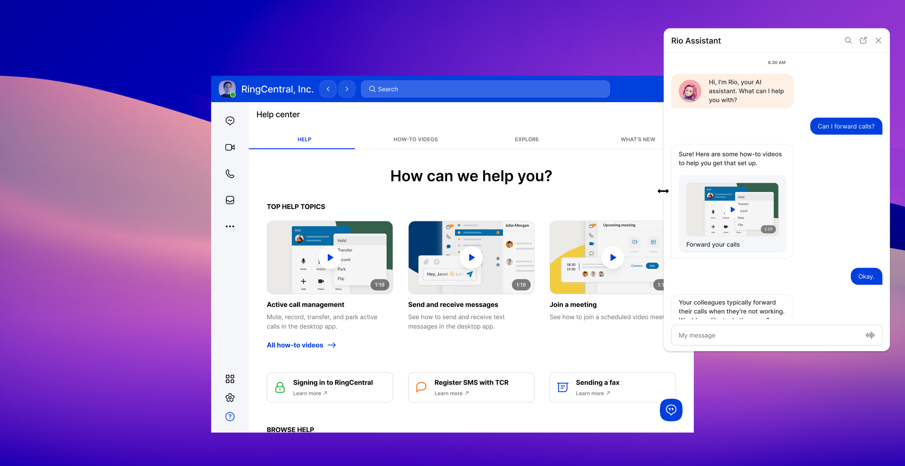Open the Messages icon in left sidebar
This screenshot has width=905, height=466.
230,121
